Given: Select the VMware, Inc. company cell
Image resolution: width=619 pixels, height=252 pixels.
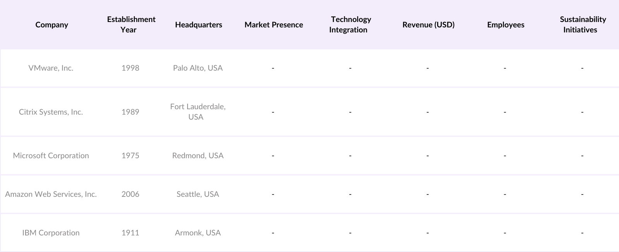Looking at the screenshot, I should coord(51,68).
